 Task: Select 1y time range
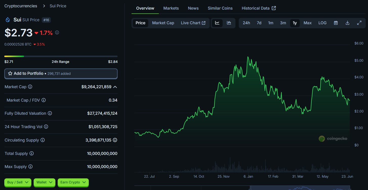pyautogui.click(x=295, y=23)
